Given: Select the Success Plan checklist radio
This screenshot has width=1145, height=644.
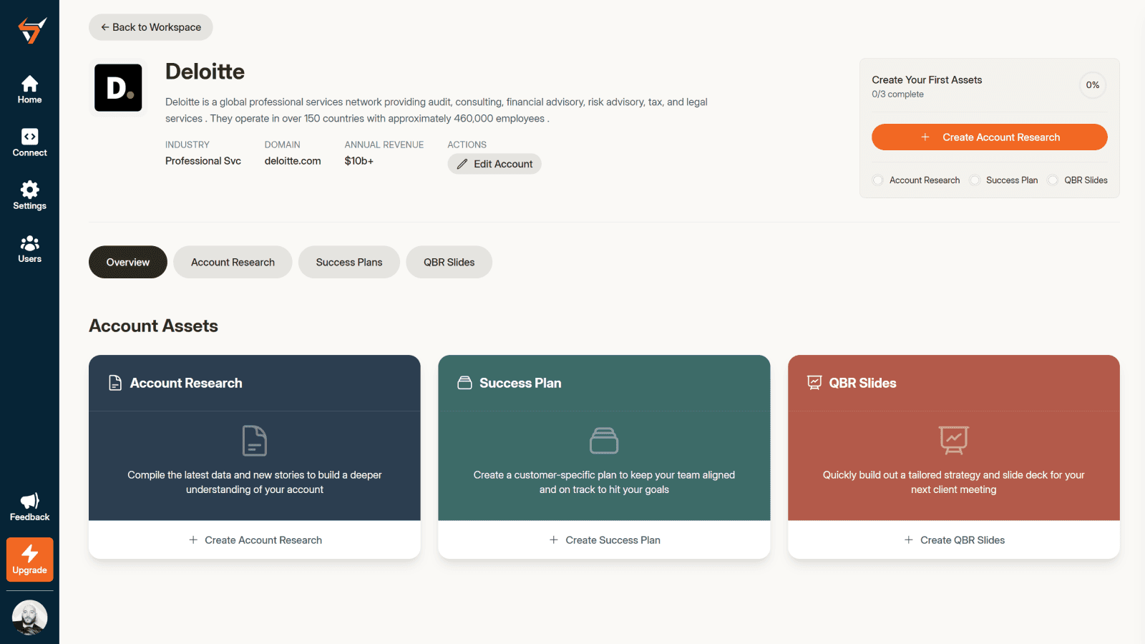Looking at the screenshot, I should pos(975,180).
